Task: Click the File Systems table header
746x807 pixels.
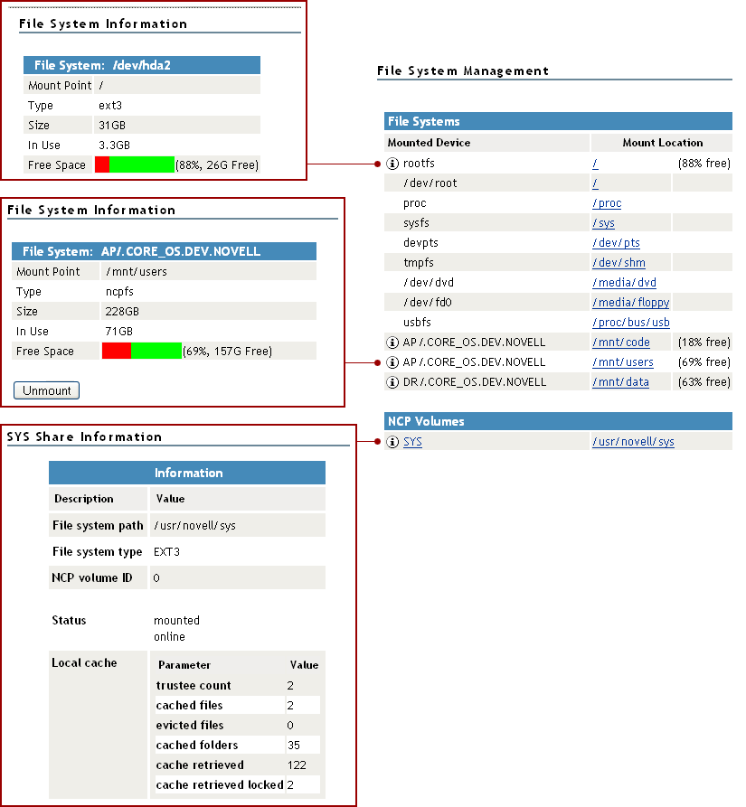Action: point(558,121)
